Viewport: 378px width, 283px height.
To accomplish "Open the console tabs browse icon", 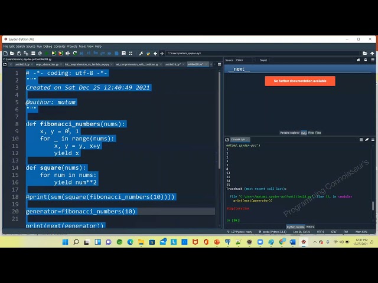I will coord(227,140).
